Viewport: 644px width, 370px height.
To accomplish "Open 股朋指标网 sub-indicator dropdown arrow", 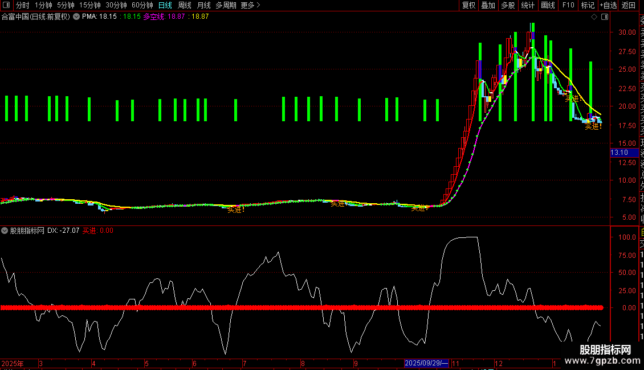I will click(5, 231).
